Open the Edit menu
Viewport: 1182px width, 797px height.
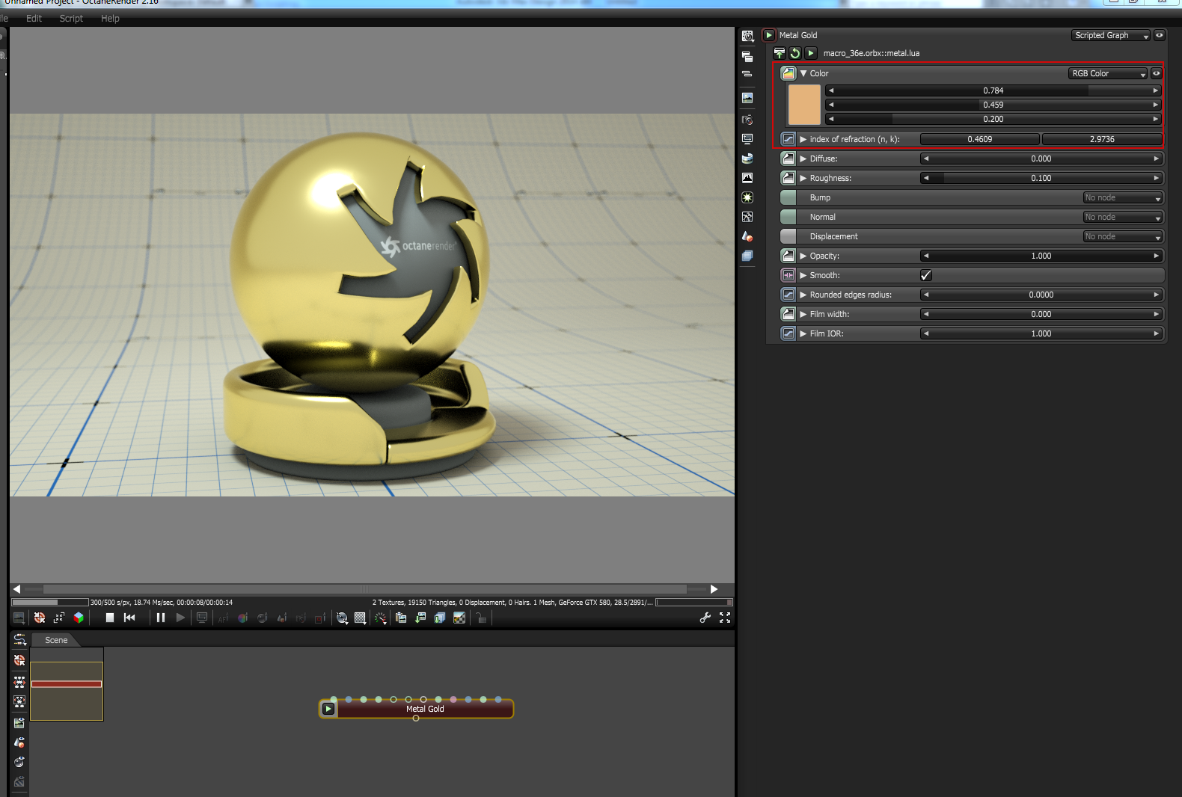(34, 19)
